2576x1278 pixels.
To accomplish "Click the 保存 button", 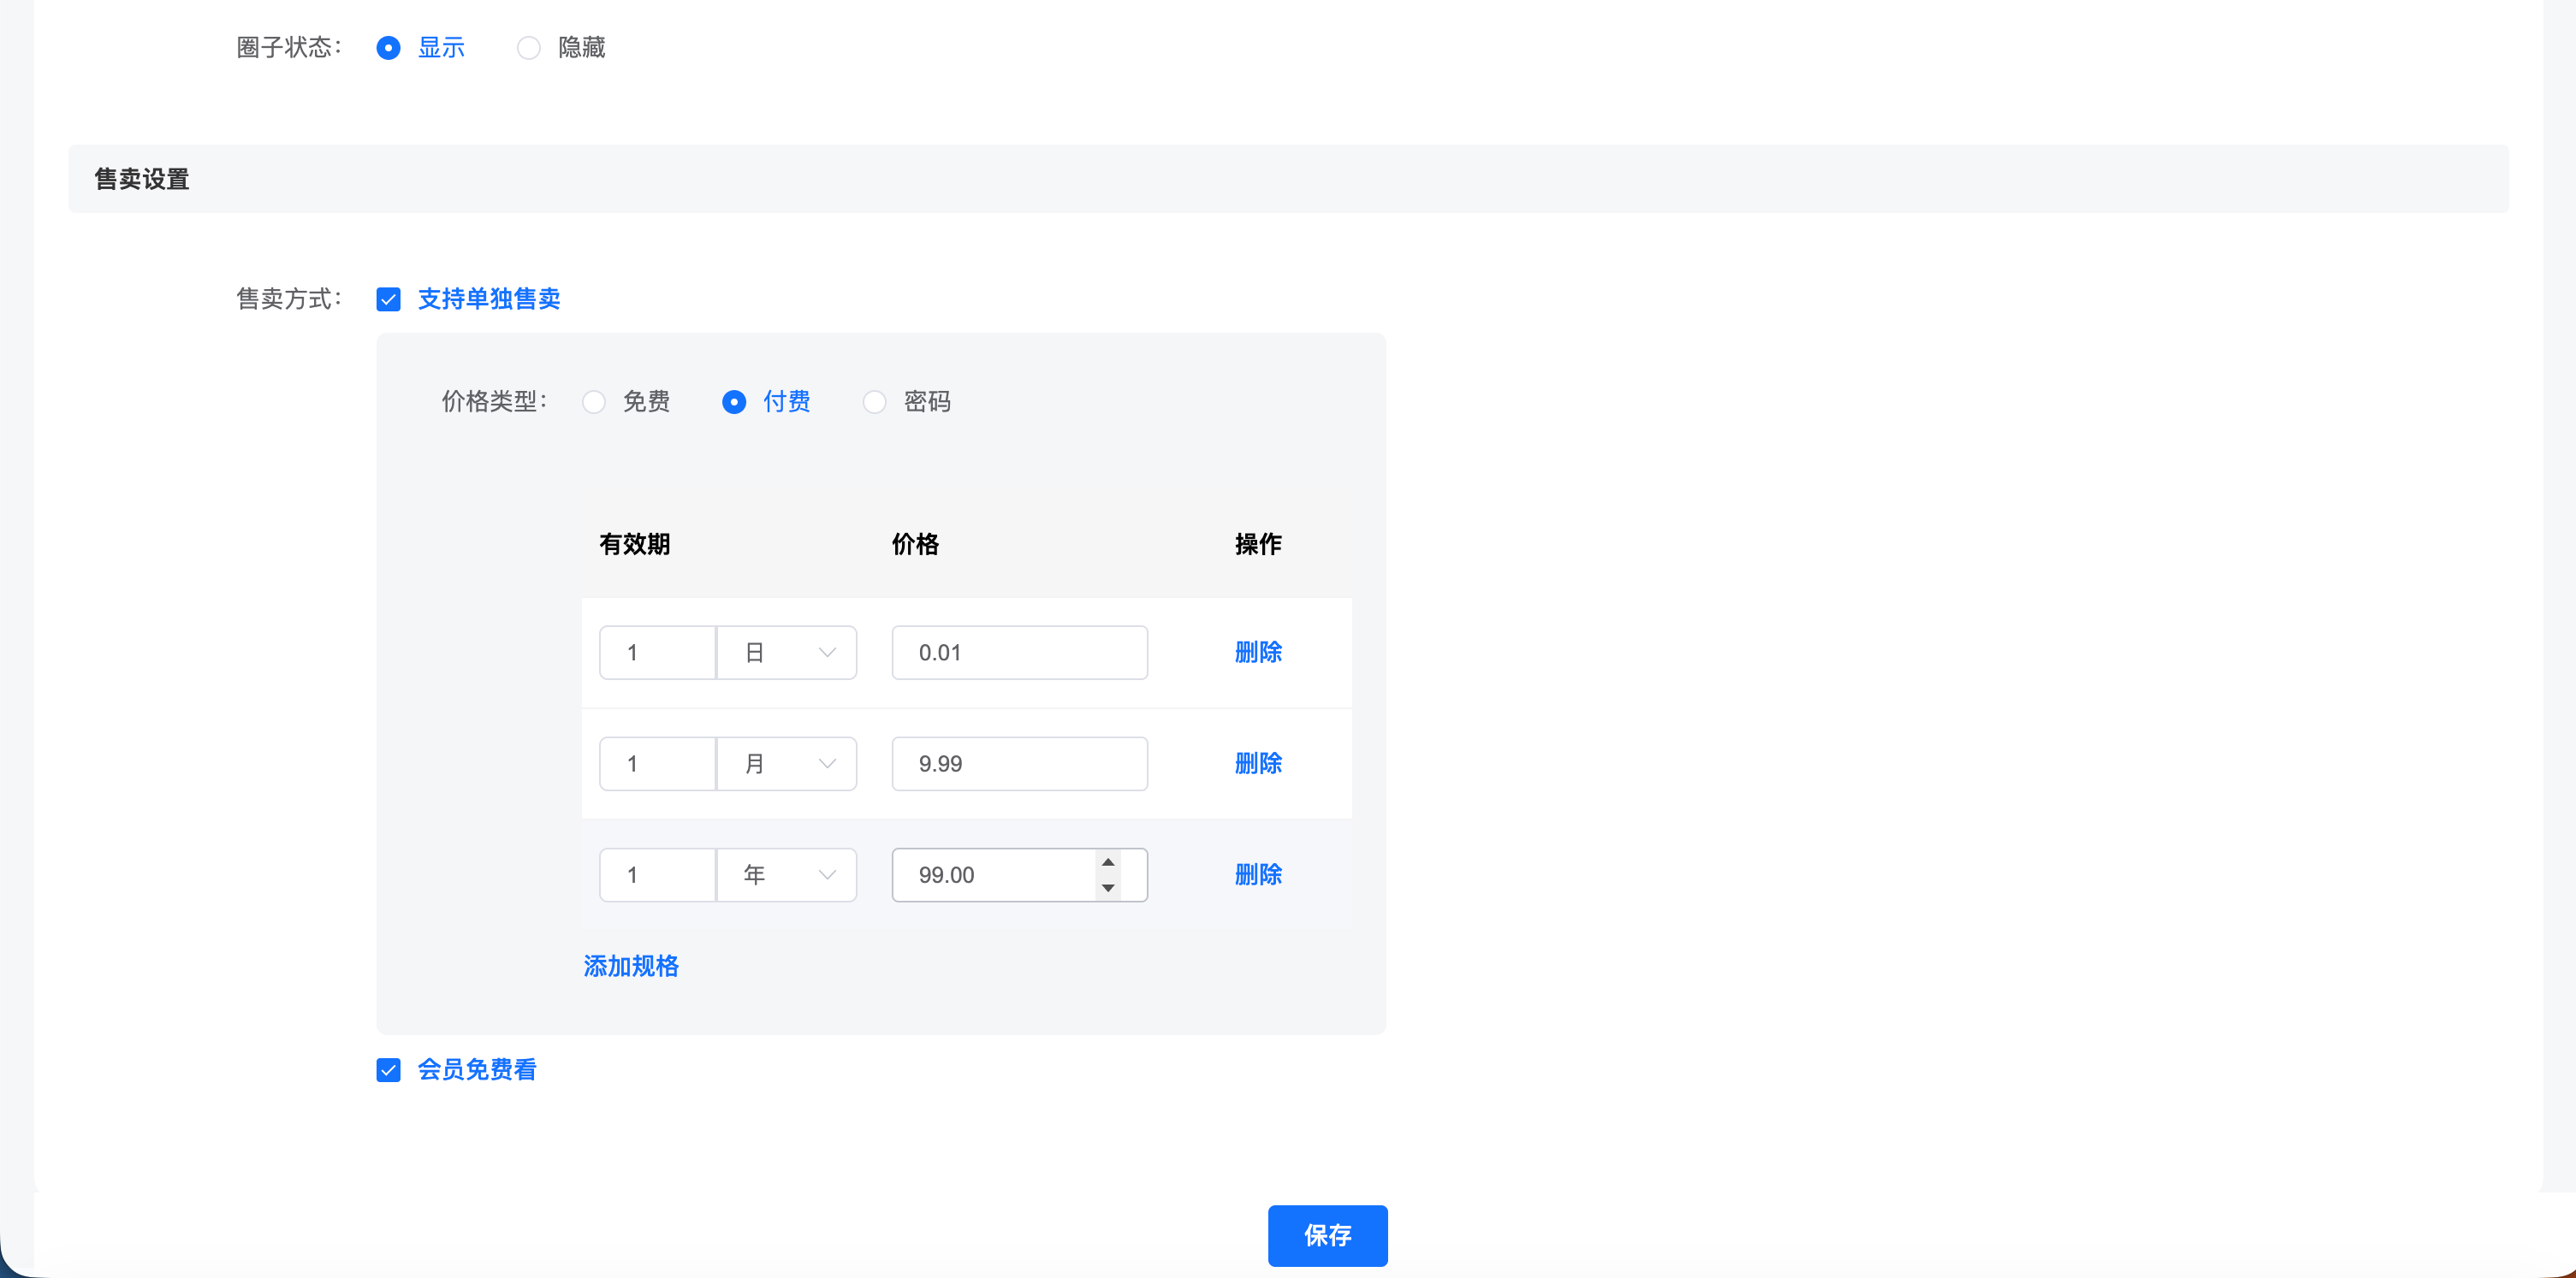I will 1327,1235.
